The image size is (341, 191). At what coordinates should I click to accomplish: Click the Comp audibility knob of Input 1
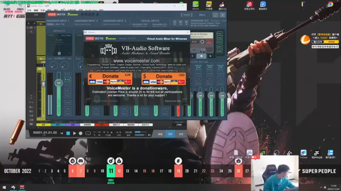(x=54, y=65)
